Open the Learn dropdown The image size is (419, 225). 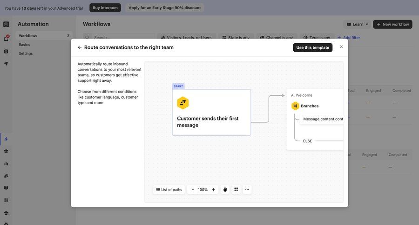pos(357,24)
